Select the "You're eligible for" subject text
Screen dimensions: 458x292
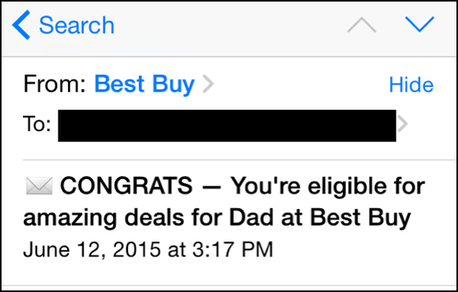[328, 185]
